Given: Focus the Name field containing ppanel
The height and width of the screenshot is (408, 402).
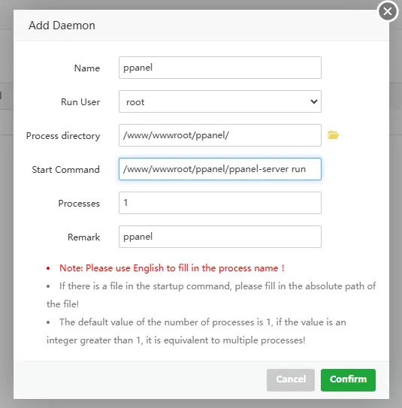Looking at the screenshot, I should tap(220, 68).
